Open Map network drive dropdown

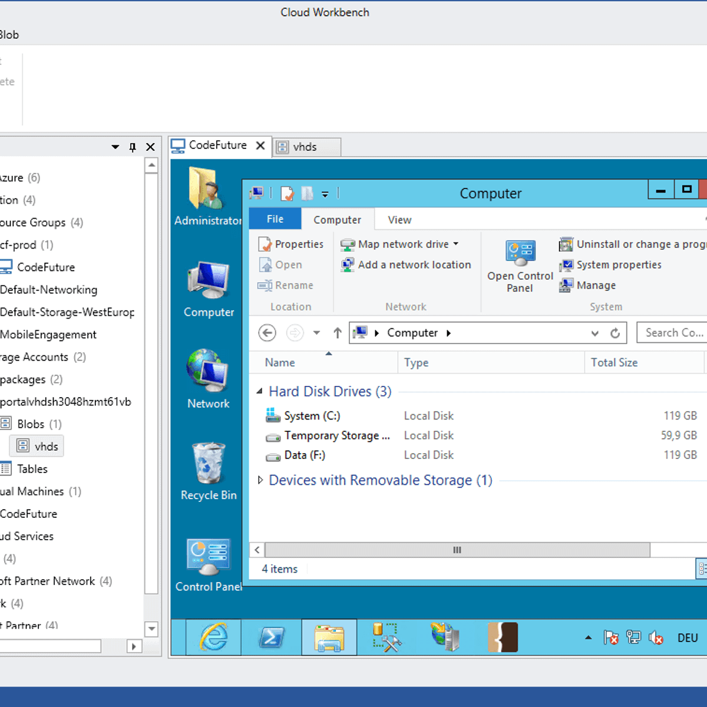pyautogui.click(x=456, y=244)
